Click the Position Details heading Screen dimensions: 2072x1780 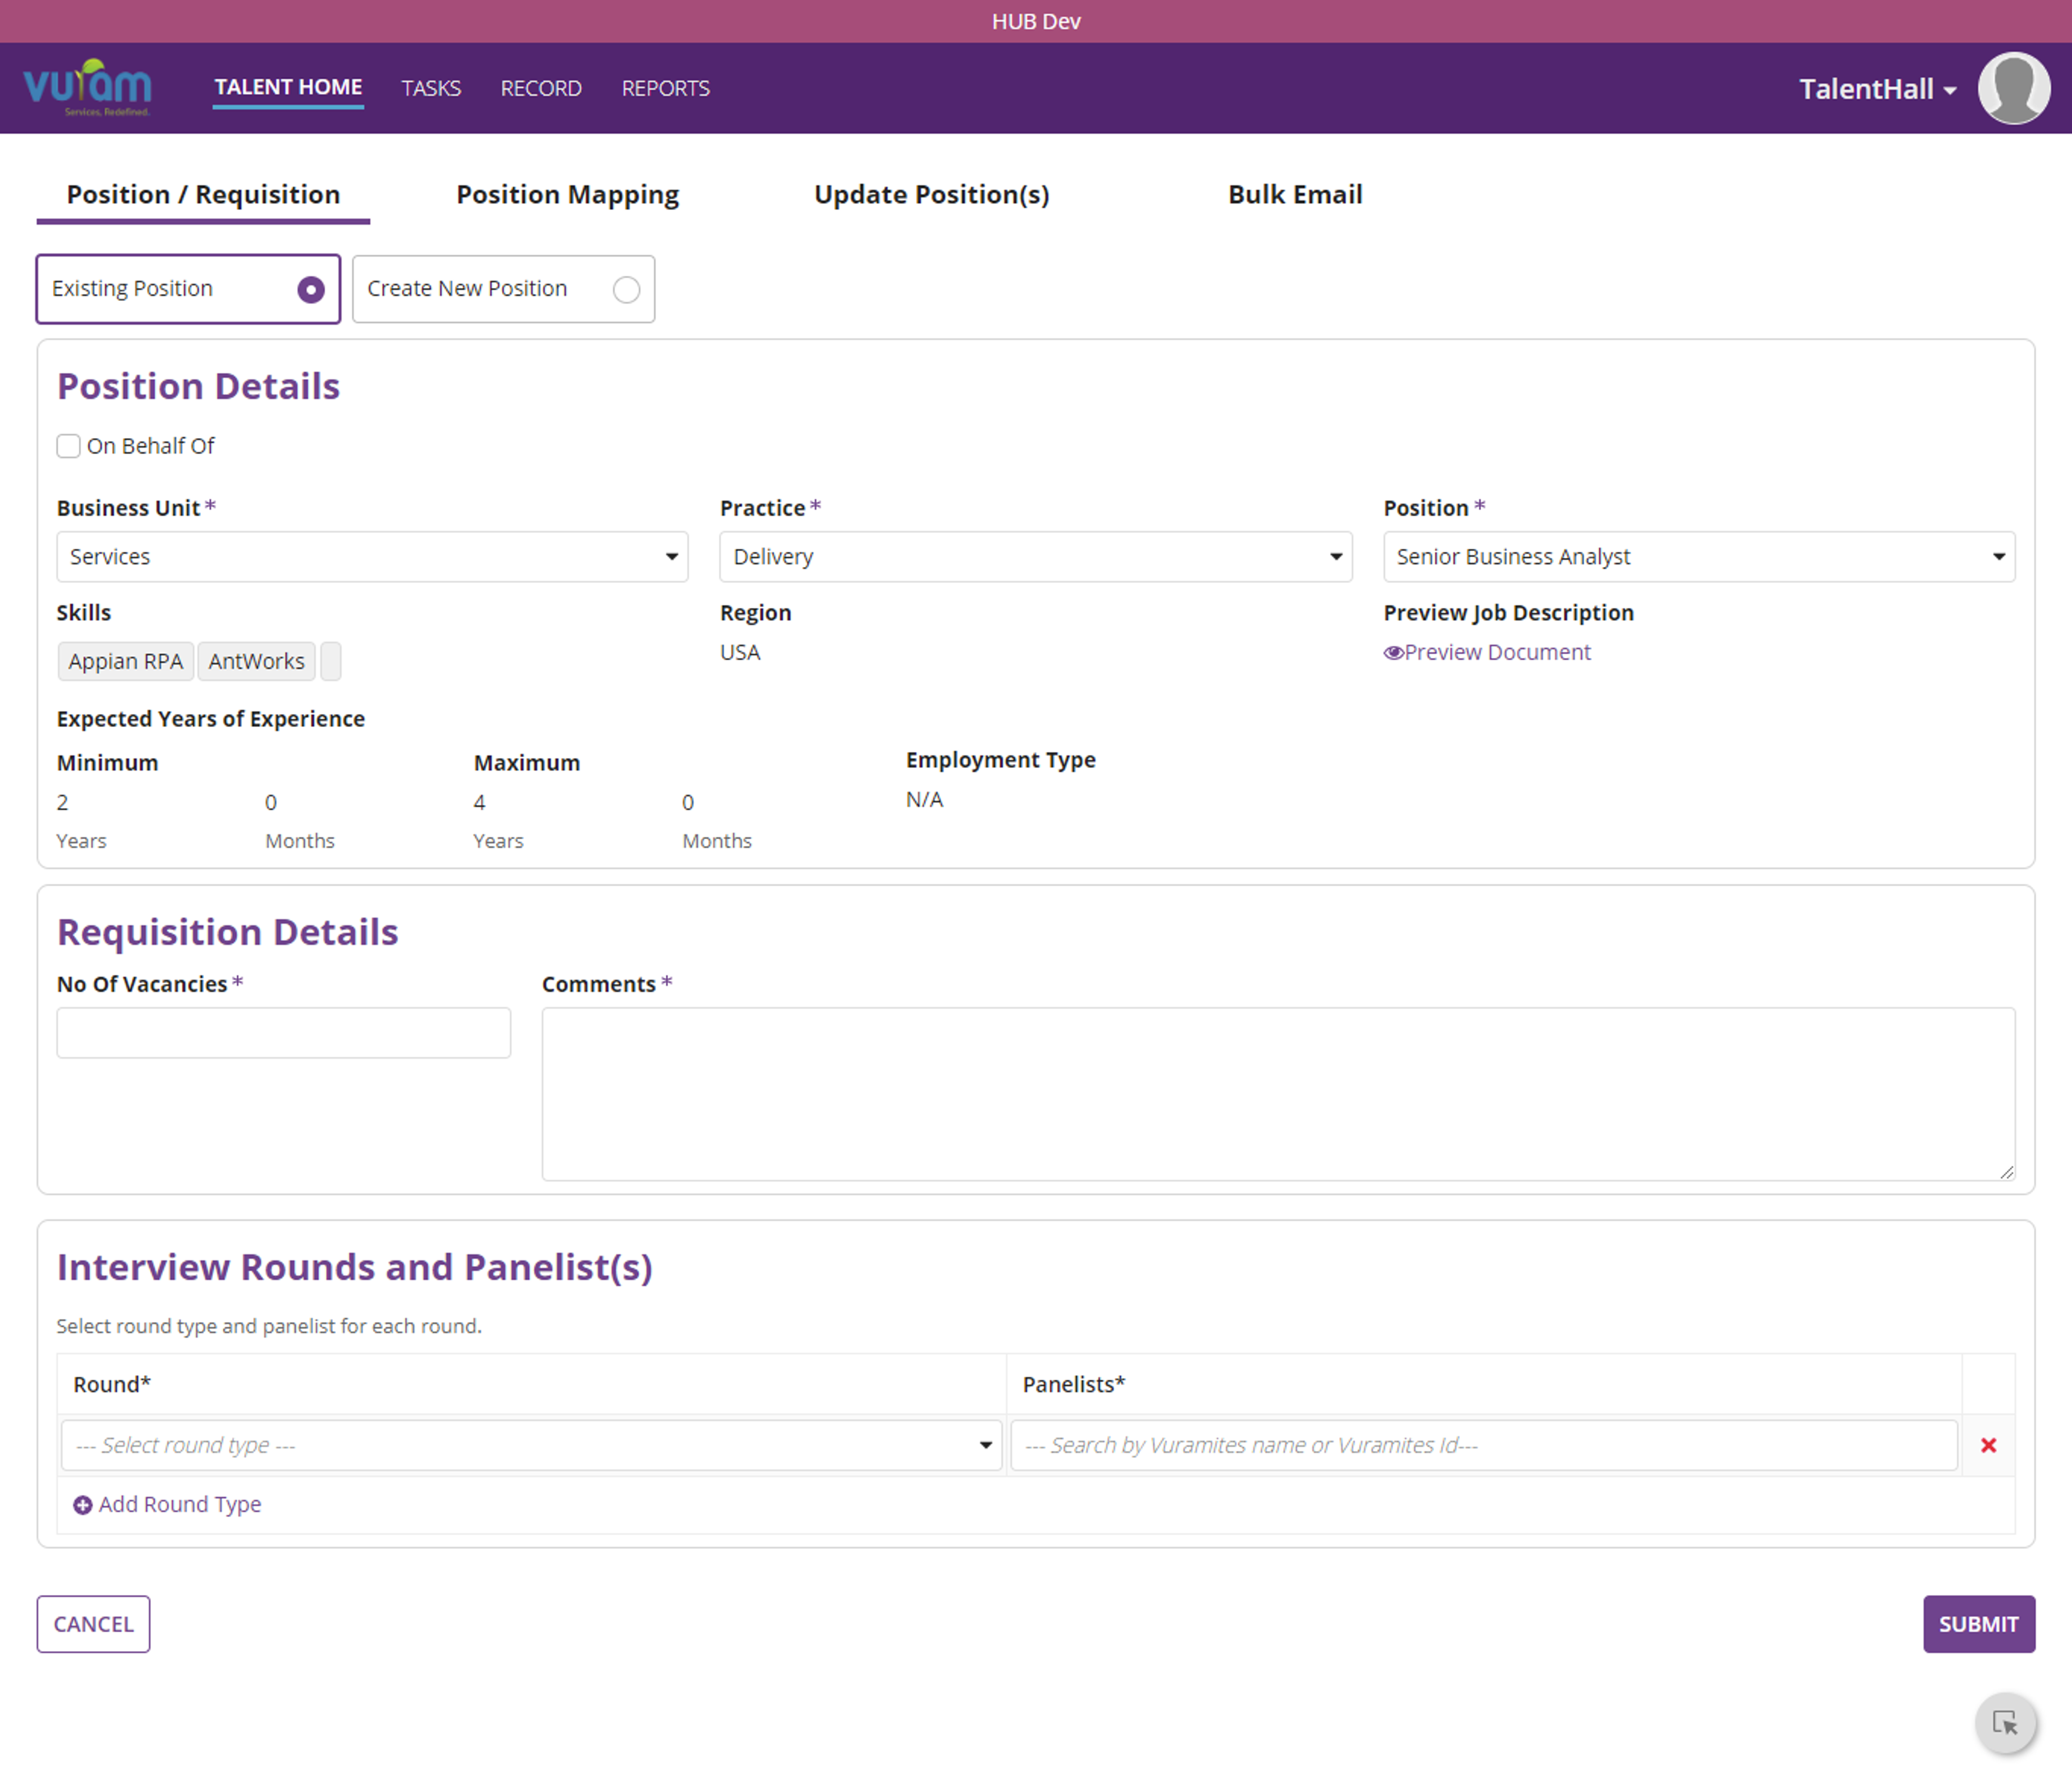[198, 387]
